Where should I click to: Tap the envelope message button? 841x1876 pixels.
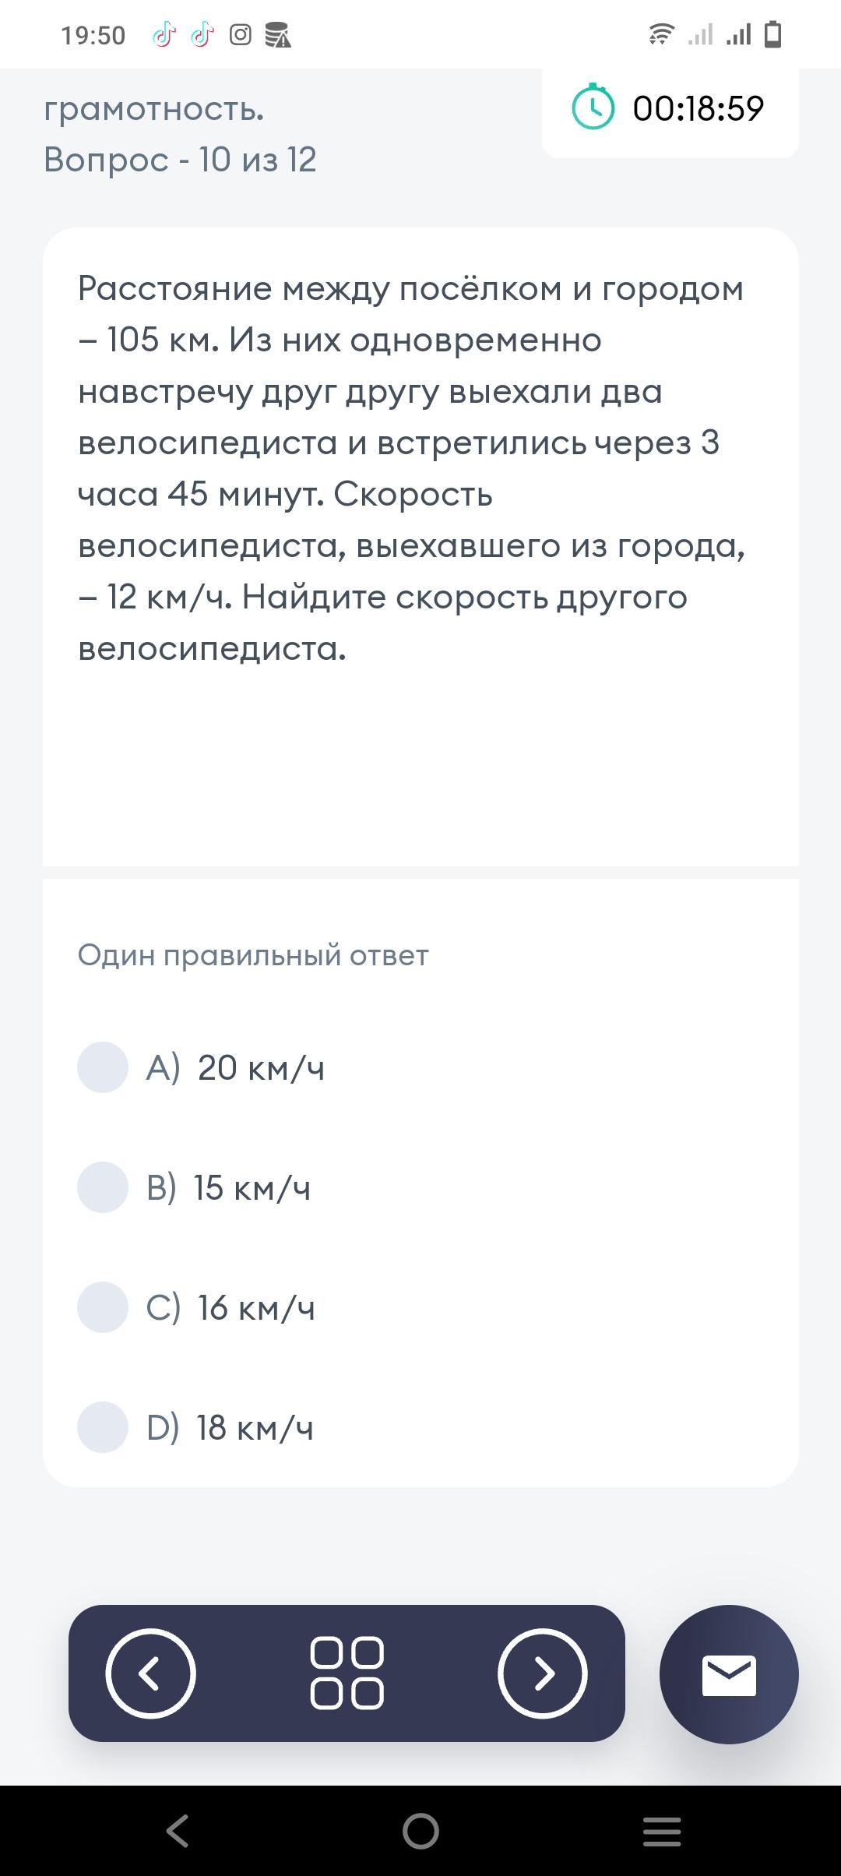[729, 1674]
